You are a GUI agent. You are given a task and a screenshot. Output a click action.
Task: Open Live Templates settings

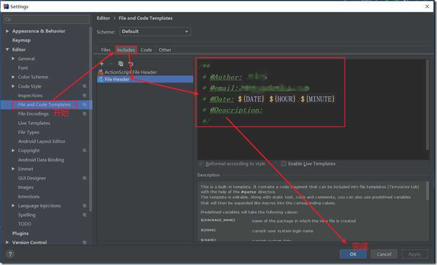34,123
